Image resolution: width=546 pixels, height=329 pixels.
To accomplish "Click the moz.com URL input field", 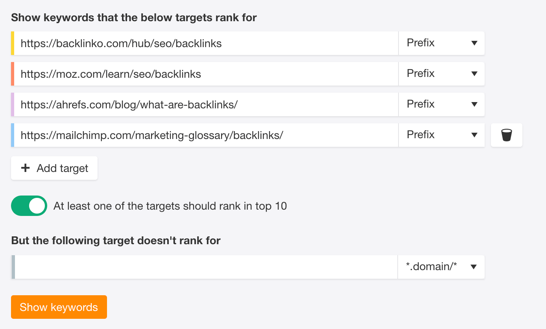I will (207, 74).
